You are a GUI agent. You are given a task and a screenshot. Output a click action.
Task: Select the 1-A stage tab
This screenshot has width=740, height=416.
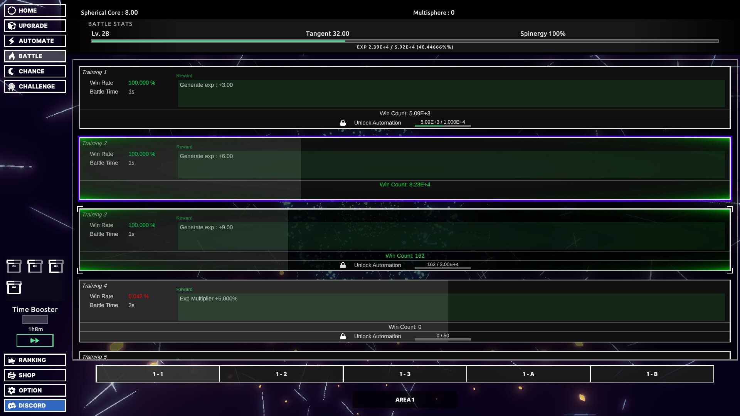(528, 374)
